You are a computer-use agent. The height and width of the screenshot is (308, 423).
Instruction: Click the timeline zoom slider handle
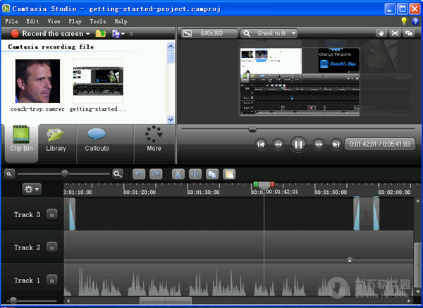pos(64,173)
